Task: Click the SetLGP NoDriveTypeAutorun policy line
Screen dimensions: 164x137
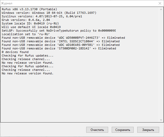Action: pyautogui.click(x=59, y=31)
